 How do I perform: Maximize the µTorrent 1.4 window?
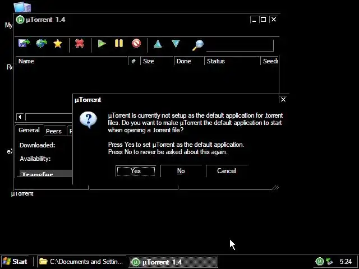pyautogui.click(x=263, y=20)
